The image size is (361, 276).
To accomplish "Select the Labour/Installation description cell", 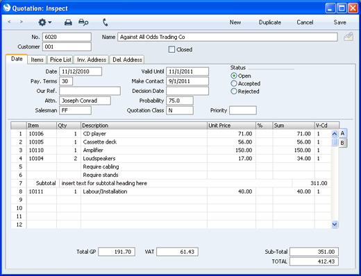I will (x=144, y=191).
